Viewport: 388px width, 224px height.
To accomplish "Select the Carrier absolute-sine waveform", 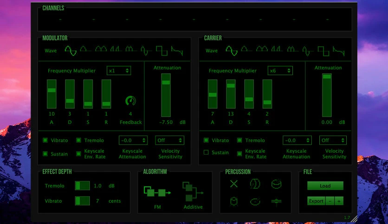I will pyautogui.click(x=262, y=49).
